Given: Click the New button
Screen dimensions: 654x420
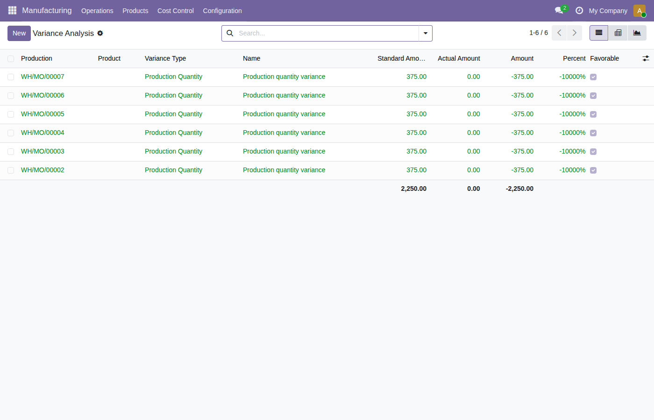Looking at the screenshot, I should (19, 33).
